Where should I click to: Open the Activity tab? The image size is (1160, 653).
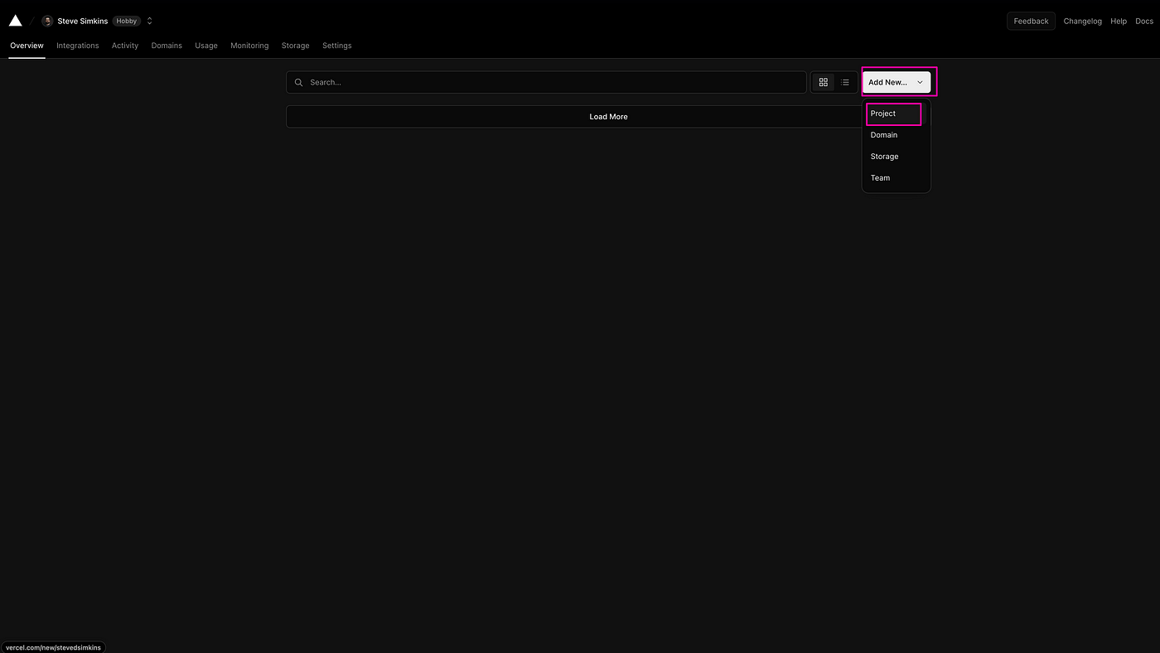[125, 46]
